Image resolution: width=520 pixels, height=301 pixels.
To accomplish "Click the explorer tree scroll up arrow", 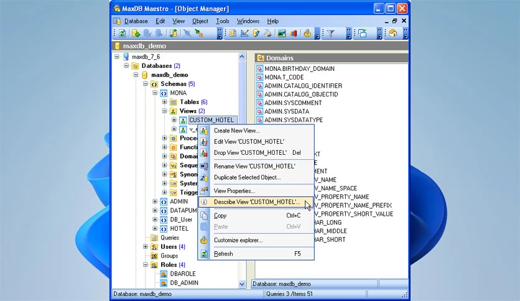I will pyautogui.click(x=242, y=57).
